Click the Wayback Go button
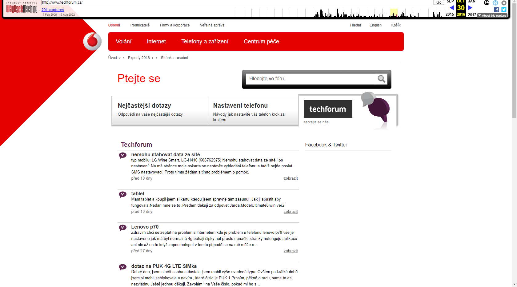 point(439,2)
